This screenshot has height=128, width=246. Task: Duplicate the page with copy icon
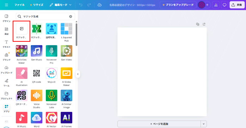coord(198,24)
